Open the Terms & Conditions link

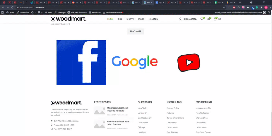(175, 118)
